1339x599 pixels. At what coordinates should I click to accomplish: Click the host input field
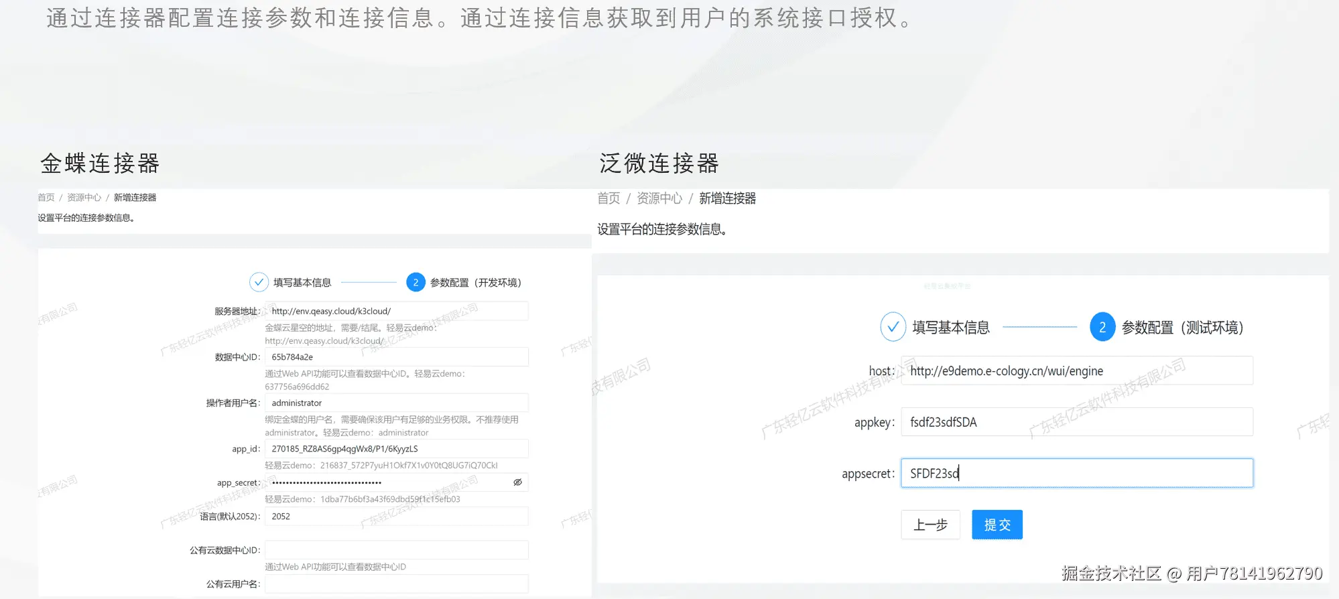click(1077, 371)
